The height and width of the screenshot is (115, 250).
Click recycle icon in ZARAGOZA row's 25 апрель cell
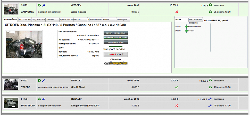(210, 12)
